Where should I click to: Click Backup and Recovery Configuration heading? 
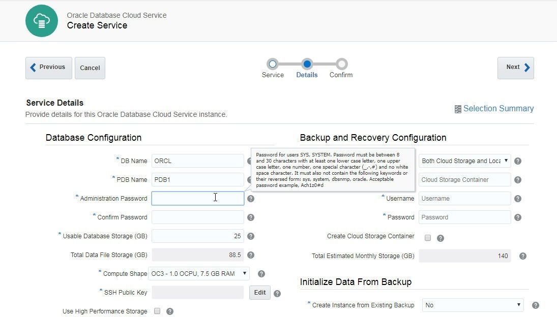pos(373,138)
